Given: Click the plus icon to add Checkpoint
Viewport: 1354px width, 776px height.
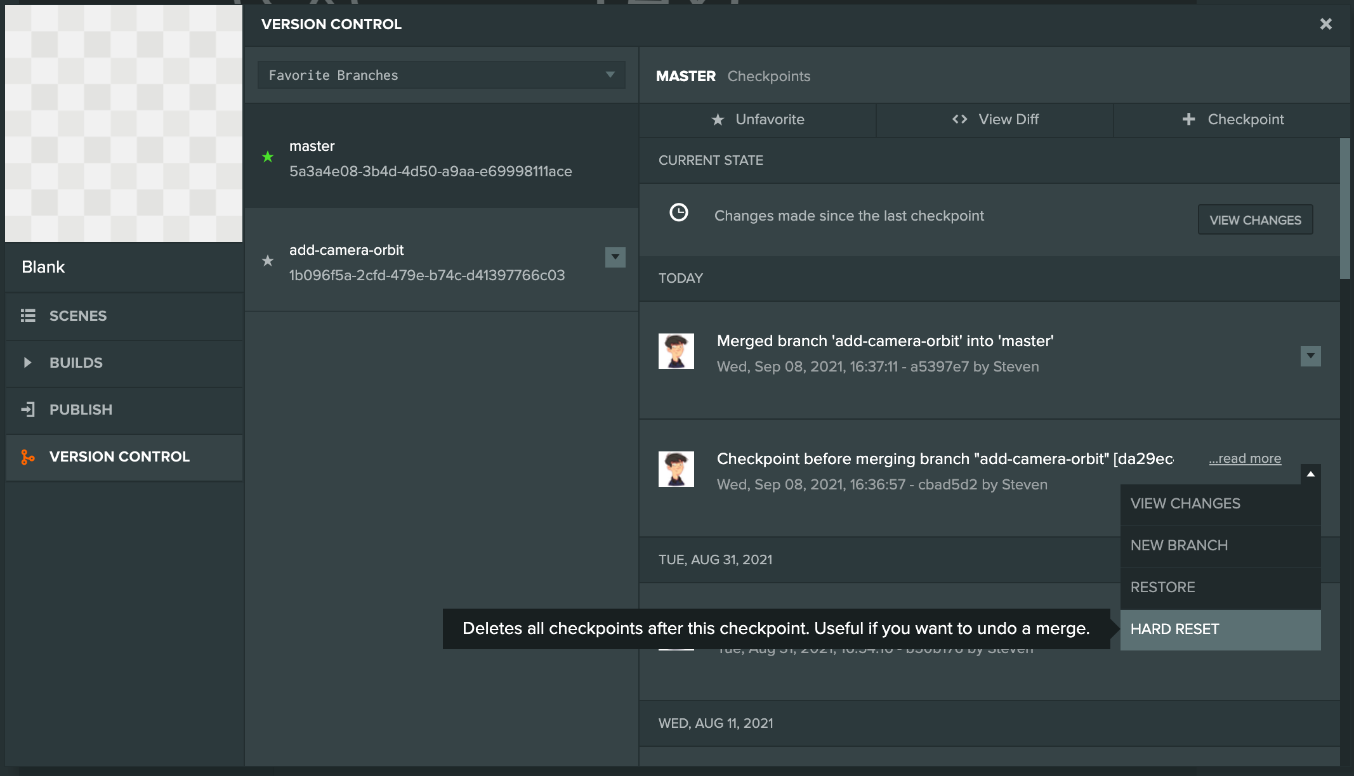Looking at the screenshot, I should [x=1188, y=119].
